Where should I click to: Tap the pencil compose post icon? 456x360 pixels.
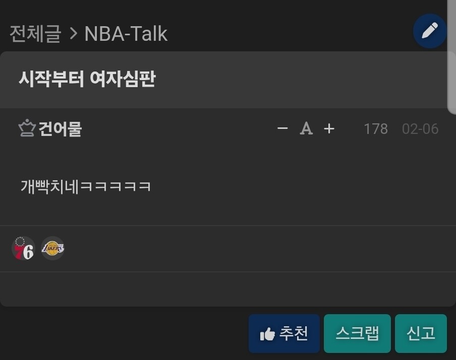[x=430, y=31]
